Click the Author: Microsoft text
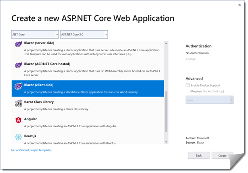This screenshot has width=248, height=173. pyautogui.click(x=197, y=138)
